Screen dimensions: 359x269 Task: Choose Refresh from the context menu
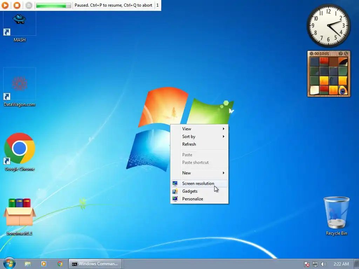pos(199,144)
